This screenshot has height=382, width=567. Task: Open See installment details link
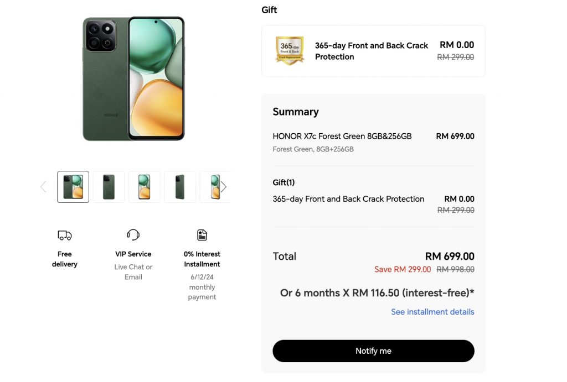click(432, 312)
